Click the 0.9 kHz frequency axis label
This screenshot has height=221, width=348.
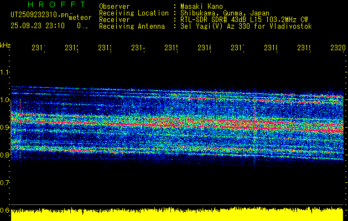pyautogui.click(x=4, y=128)
